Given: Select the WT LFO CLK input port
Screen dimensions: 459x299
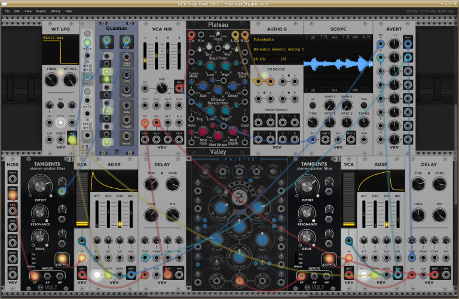Looking at the screenshot, I should [x=49, y=140].
